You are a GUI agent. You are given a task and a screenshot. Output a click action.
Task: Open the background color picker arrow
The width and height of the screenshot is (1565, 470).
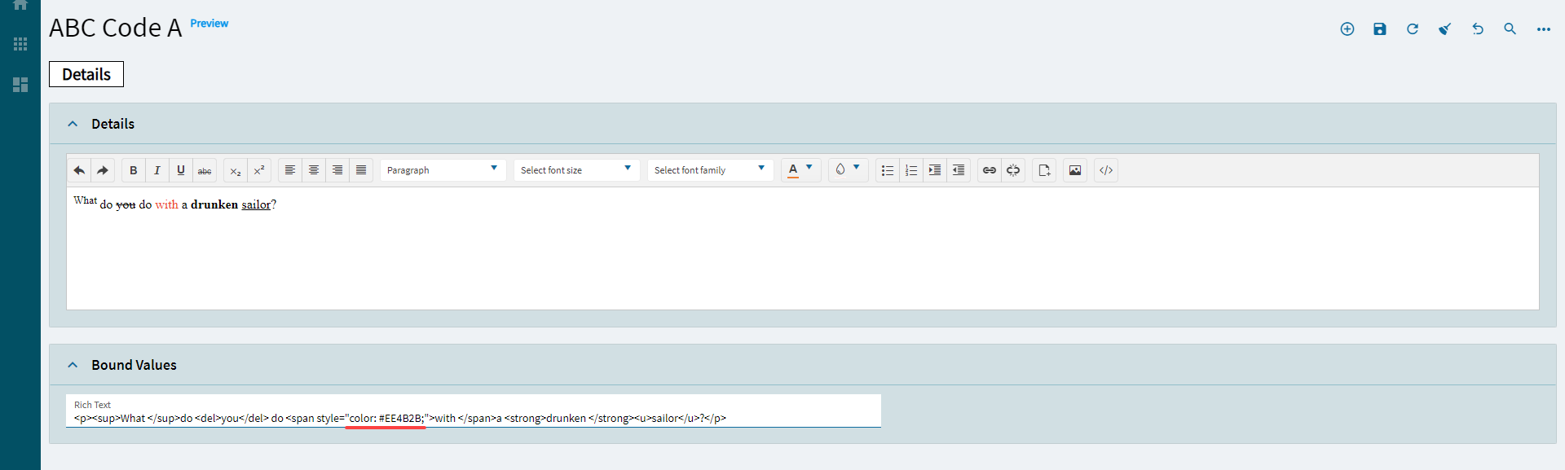857,168
